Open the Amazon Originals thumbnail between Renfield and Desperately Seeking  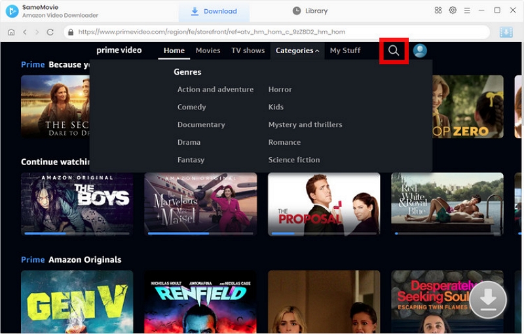click(x=324, y=302)
